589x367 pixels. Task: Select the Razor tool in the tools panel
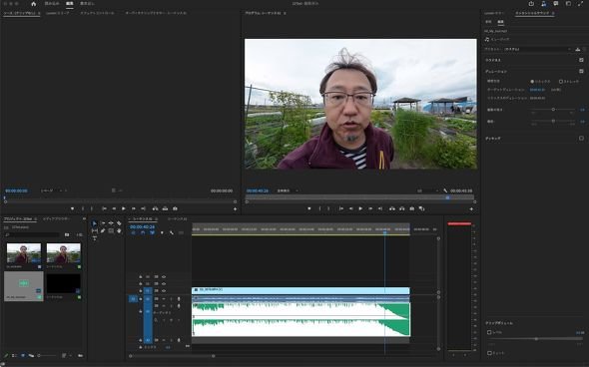coord(119,223)
